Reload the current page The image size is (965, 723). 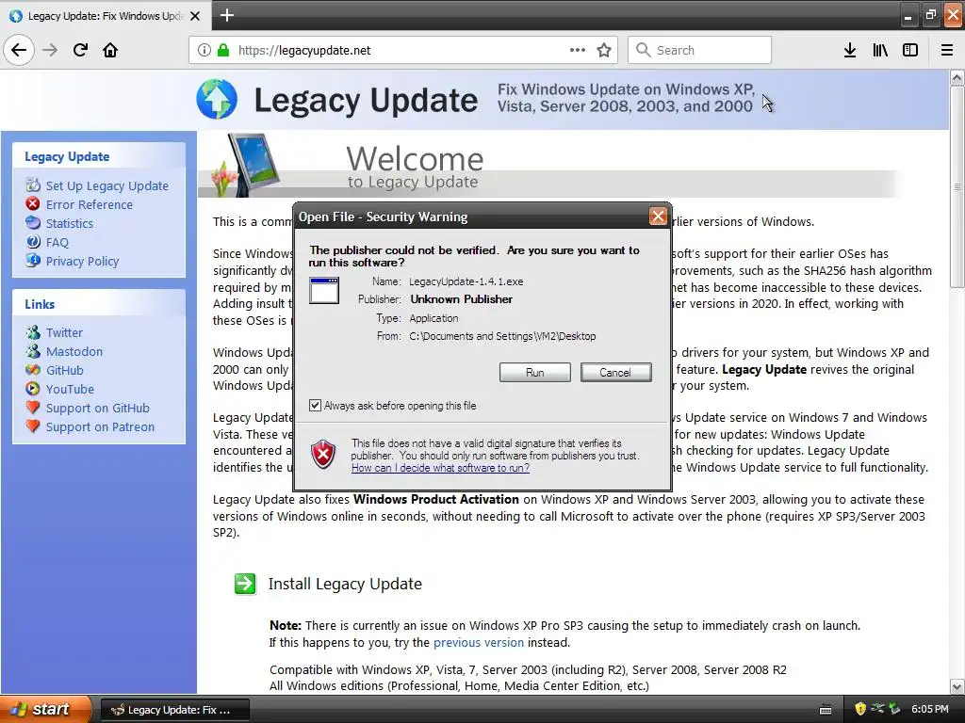[x=80, y=50]
